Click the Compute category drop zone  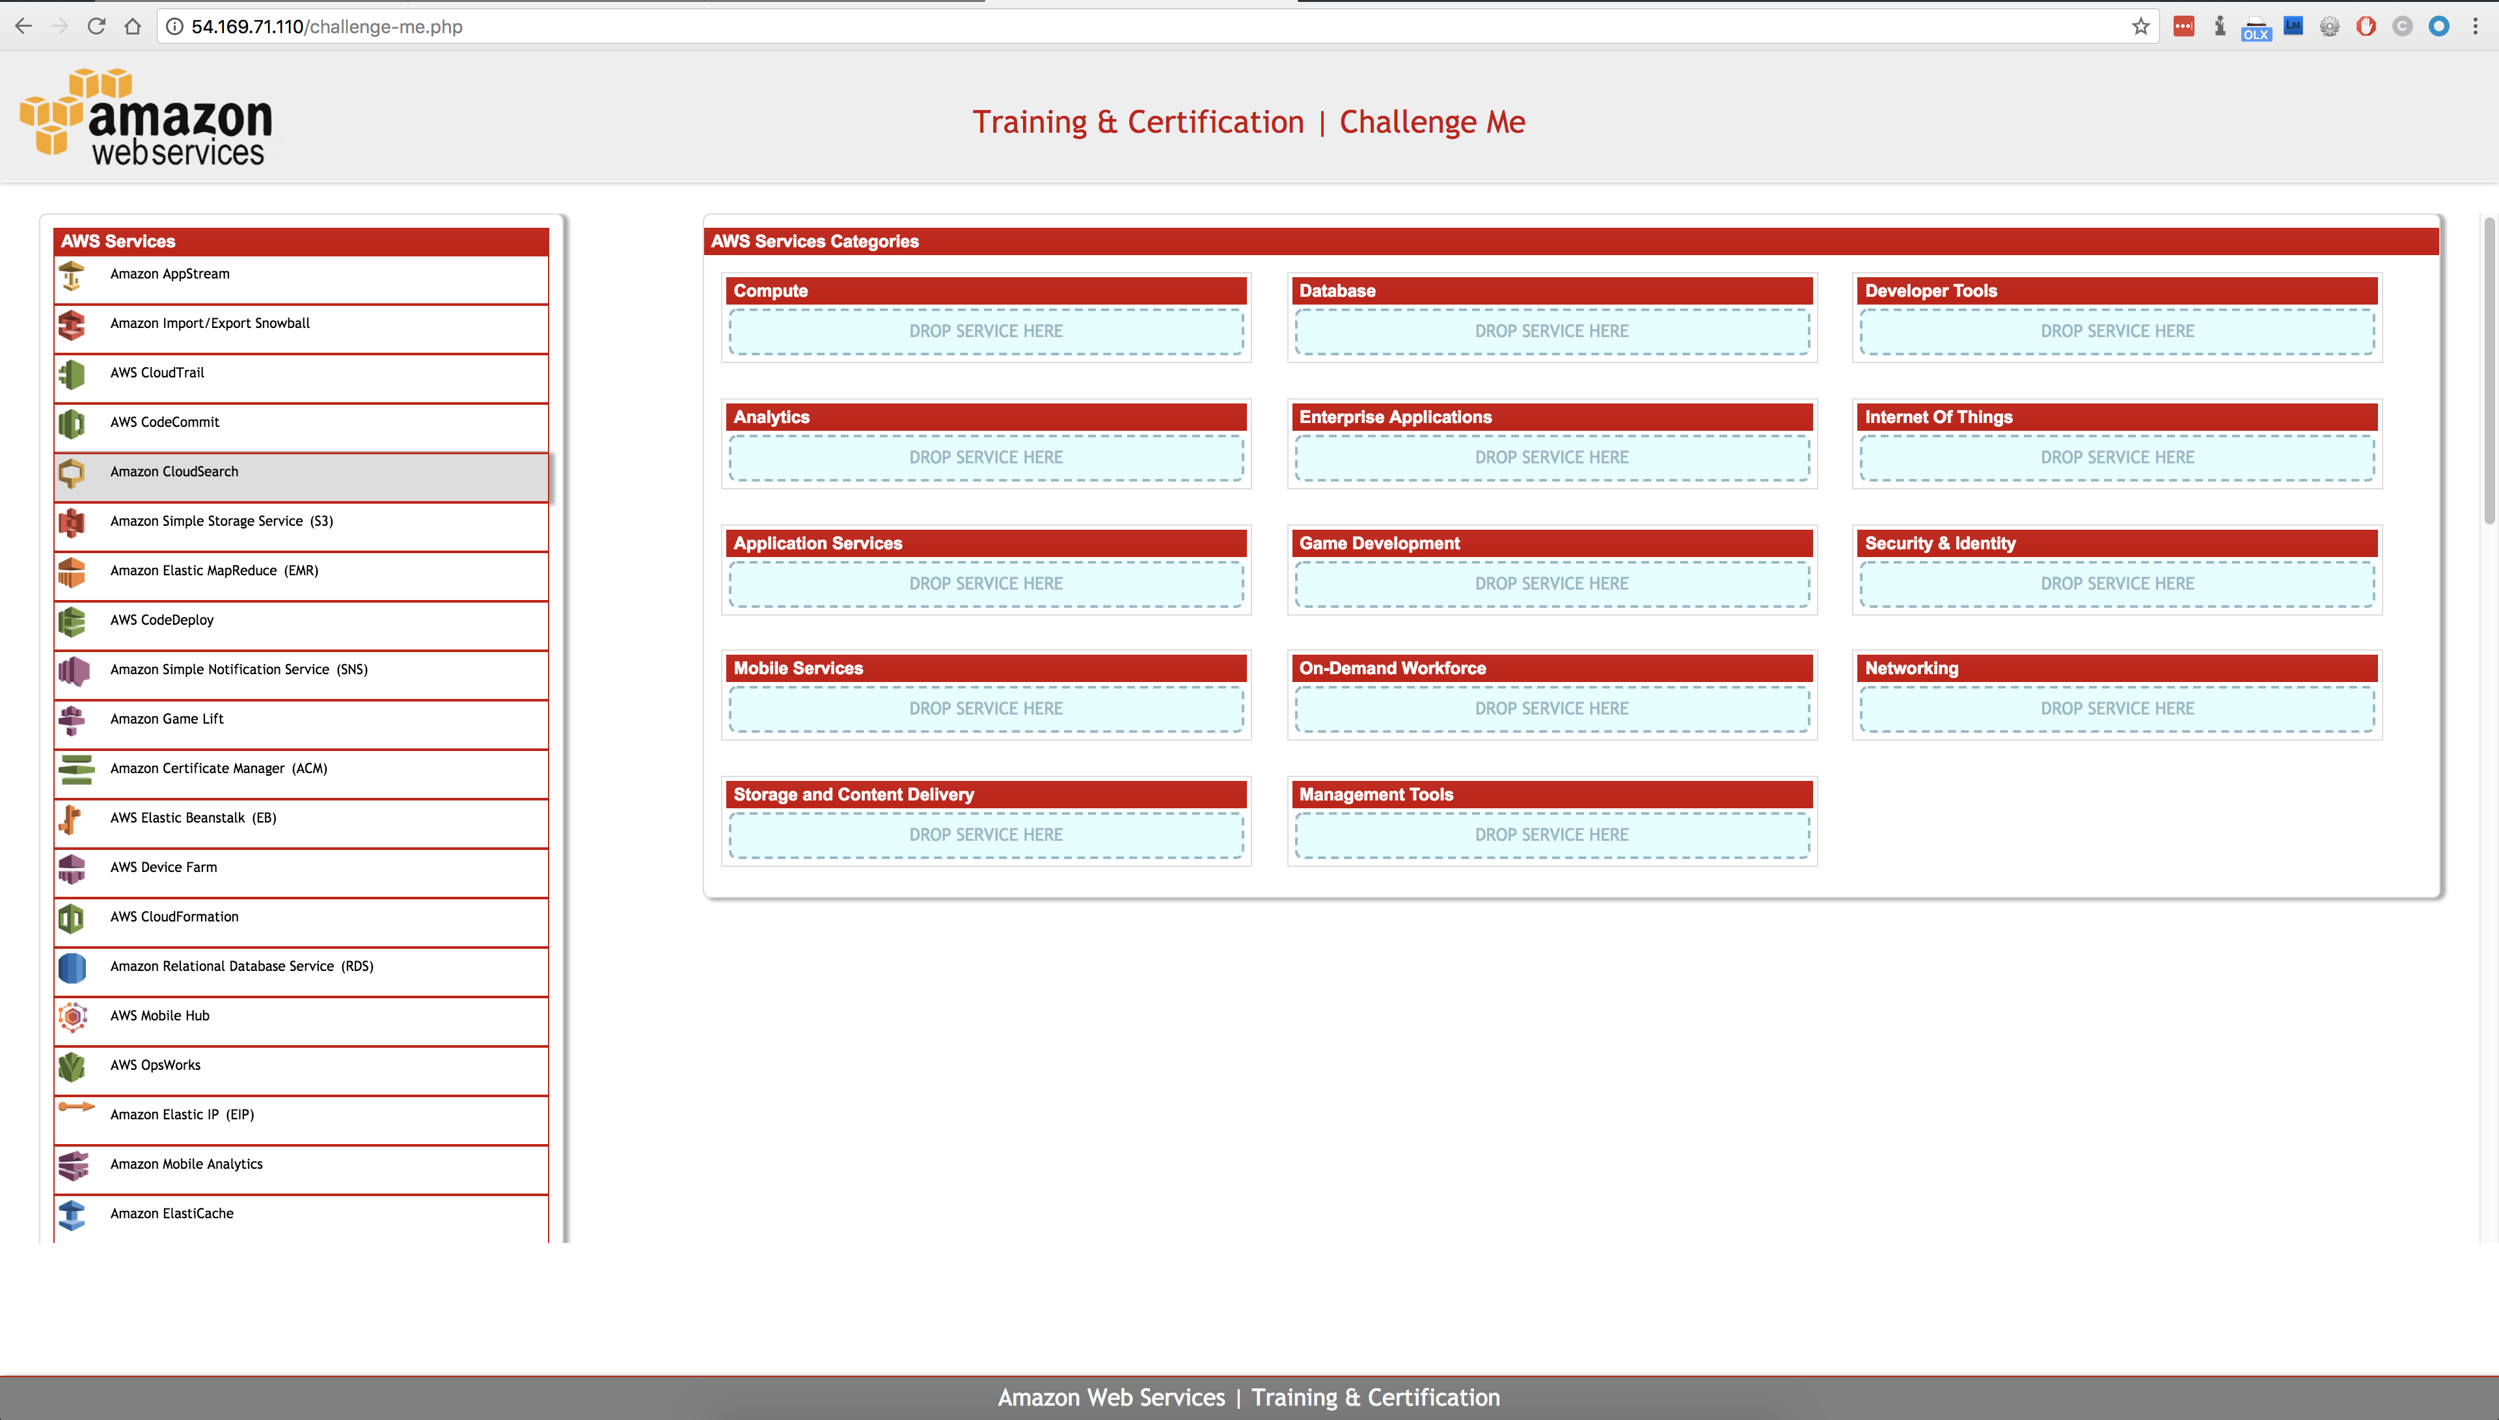click(985, 332)
